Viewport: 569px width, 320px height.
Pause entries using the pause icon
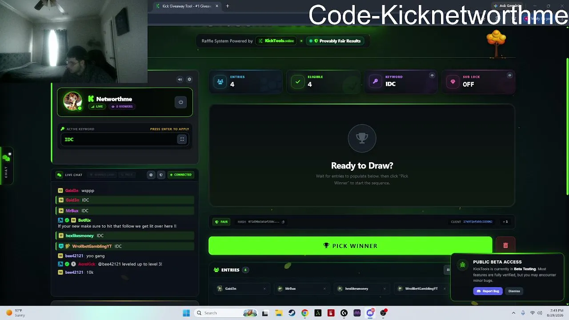click(448, 270)
